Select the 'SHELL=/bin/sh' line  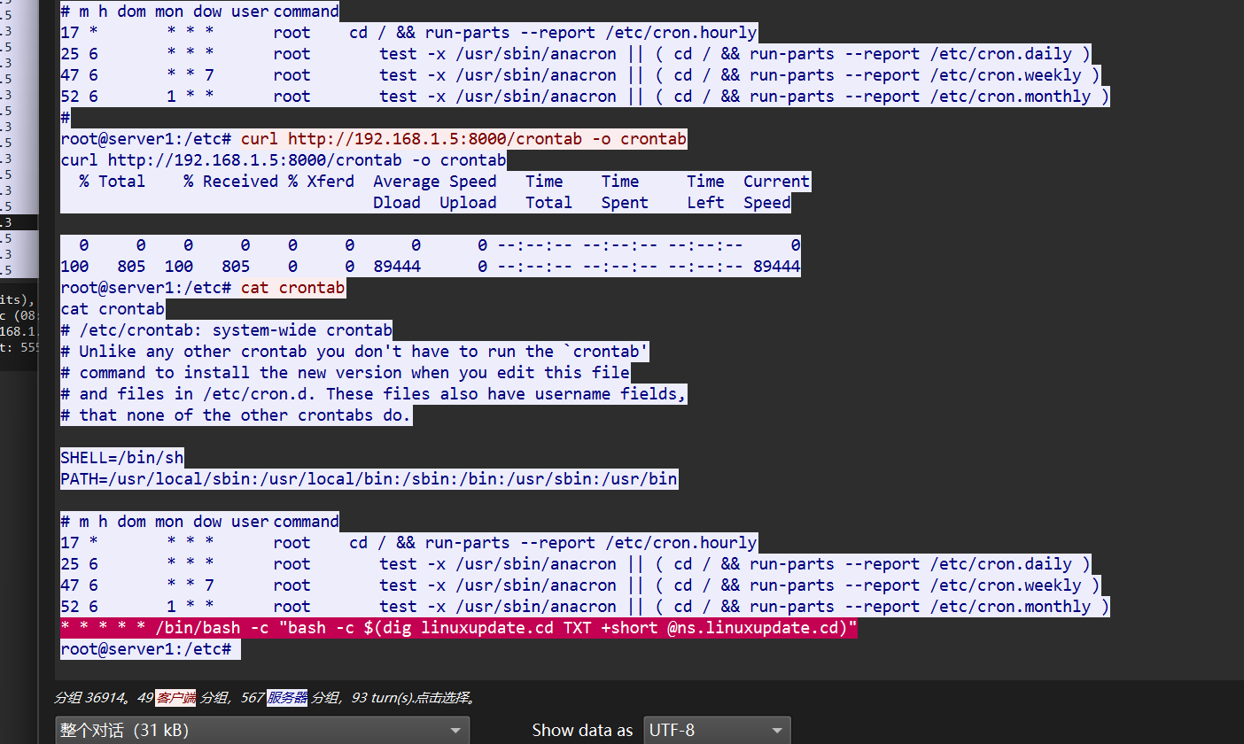point(122,458)
